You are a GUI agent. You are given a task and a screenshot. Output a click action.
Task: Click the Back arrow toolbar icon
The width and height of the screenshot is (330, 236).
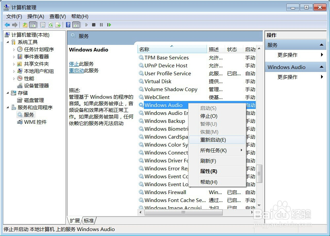7,25
